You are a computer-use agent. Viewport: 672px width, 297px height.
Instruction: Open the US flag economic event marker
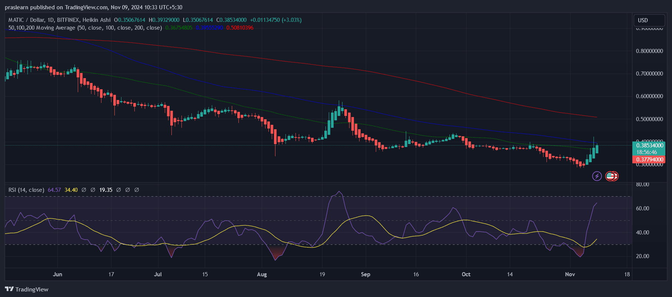point(610,176)
